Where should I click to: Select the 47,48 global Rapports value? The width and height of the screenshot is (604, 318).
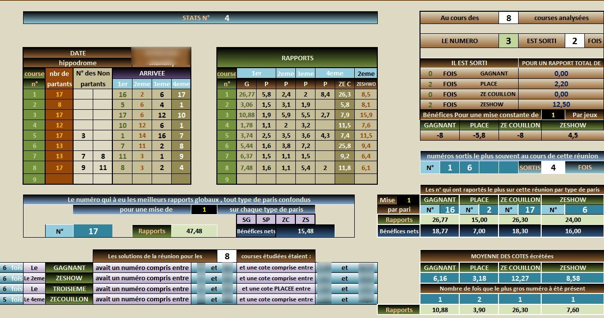(x=194, y=231)
